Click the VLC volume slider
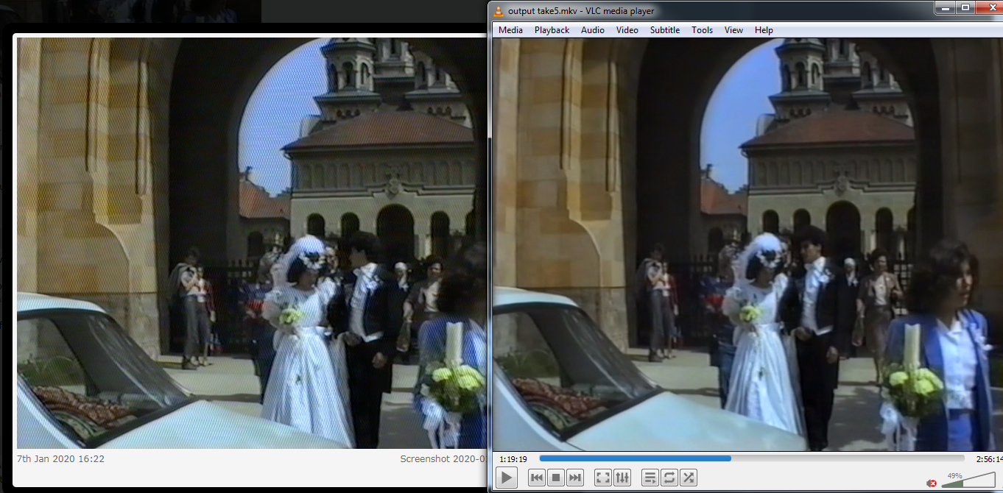 968,479
